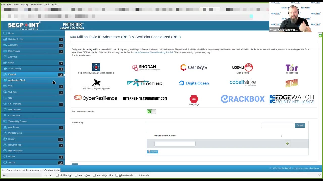The width and height of the screenshot is (323, 181).
Task: Click the Delete button
Action: pos(153,152)
